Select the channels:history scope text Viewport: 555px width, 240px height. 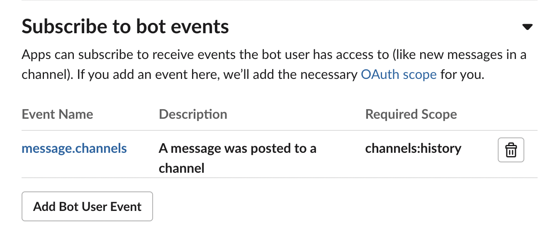click(x=413, y=148)
